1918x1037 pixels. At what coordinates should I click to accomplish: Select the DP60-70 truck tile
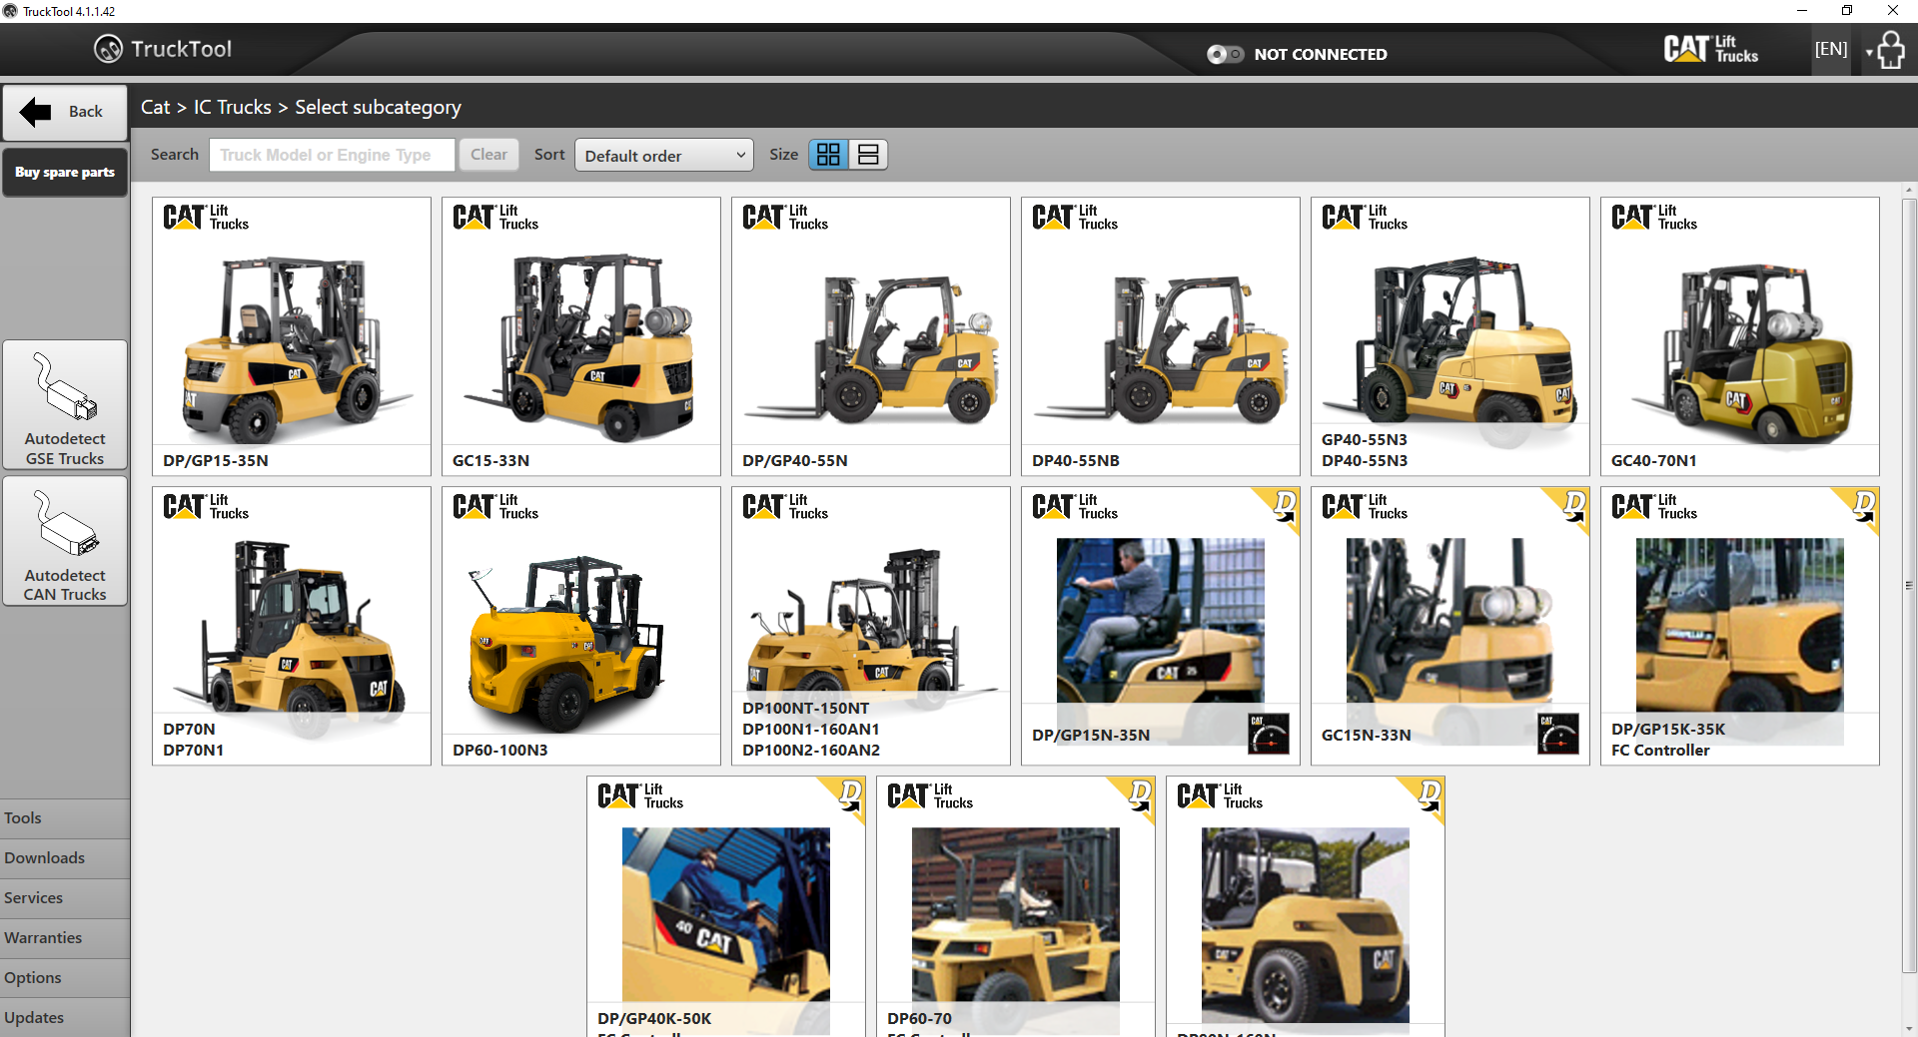click(1016, 906)
